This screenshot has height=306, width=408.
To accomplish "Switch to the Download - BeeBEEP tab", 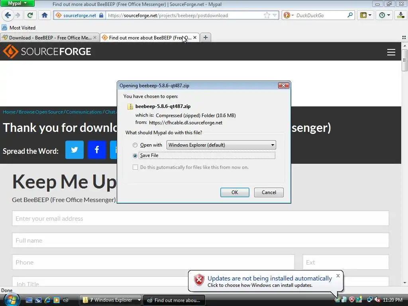I will click(x=50, y=38).
